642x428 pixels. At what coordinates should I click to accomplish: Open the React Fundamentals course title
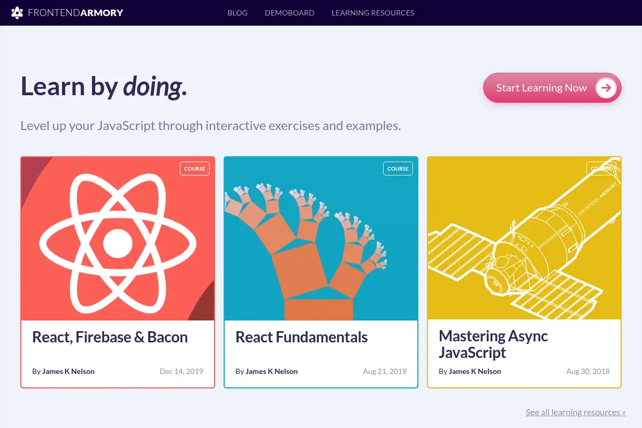point(302,337)
